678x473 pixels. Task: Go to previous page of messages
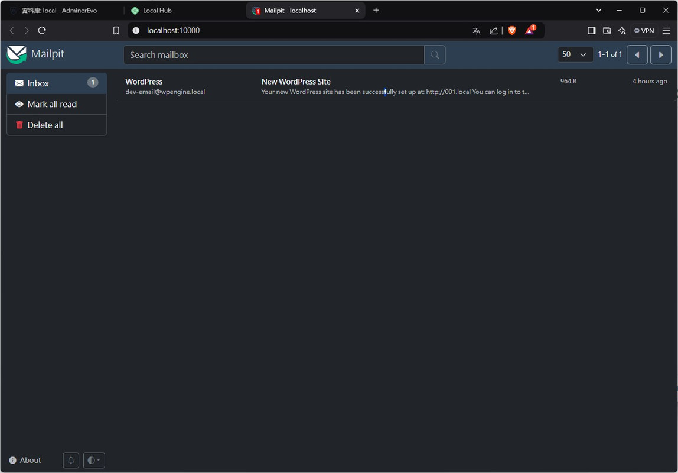click(637, 55)
